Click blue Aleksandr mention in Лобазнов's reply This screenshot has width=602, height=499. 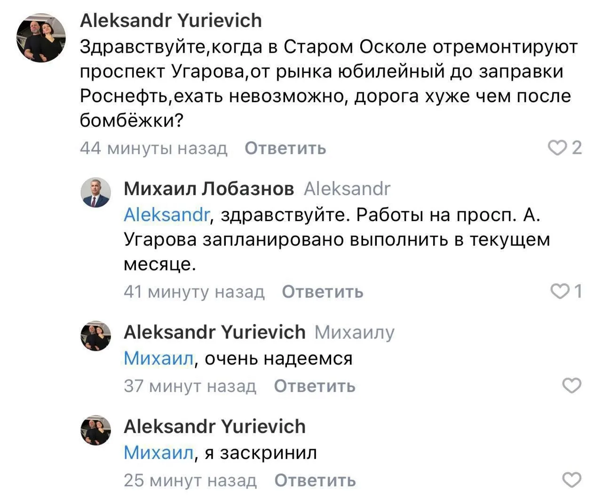(x=166, y=215)
